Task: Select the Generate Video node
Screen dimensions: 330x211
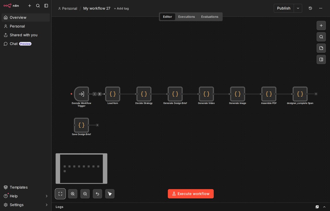Action: [x=206, y=94]
